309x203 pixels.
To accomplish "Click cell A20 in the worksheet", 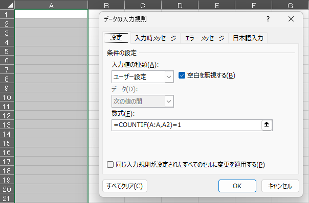I will (x=51, y=189).
